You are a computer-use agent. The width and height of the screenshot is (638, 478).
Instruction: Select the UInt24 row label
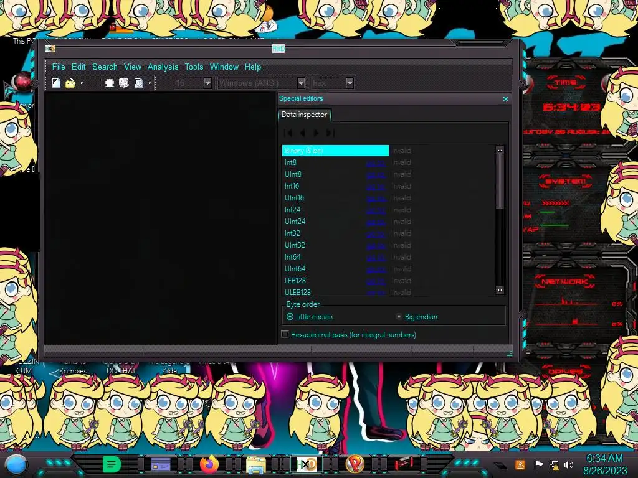click(295, 222)
